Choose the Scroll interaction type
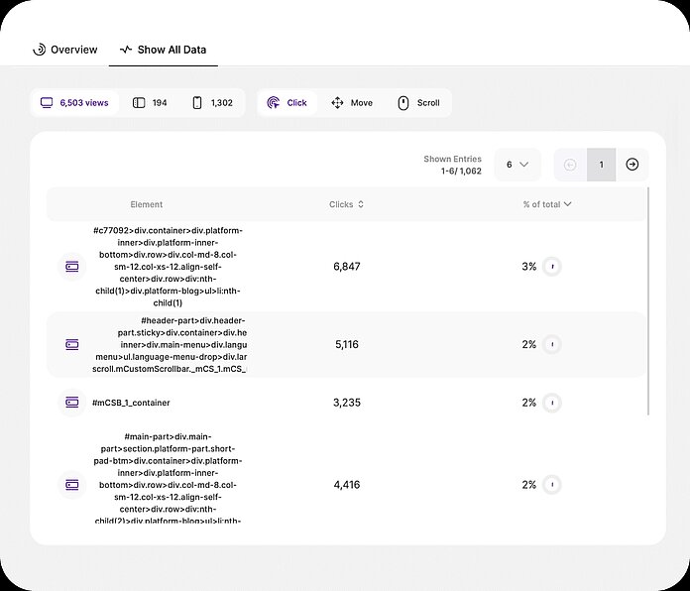The height and width of the screenshot is (591, 690). 418,103
